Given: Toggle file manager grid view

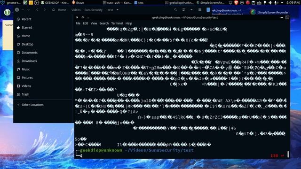Looking at the screenshot, I should pyautogui.click(x=184, y=10).
